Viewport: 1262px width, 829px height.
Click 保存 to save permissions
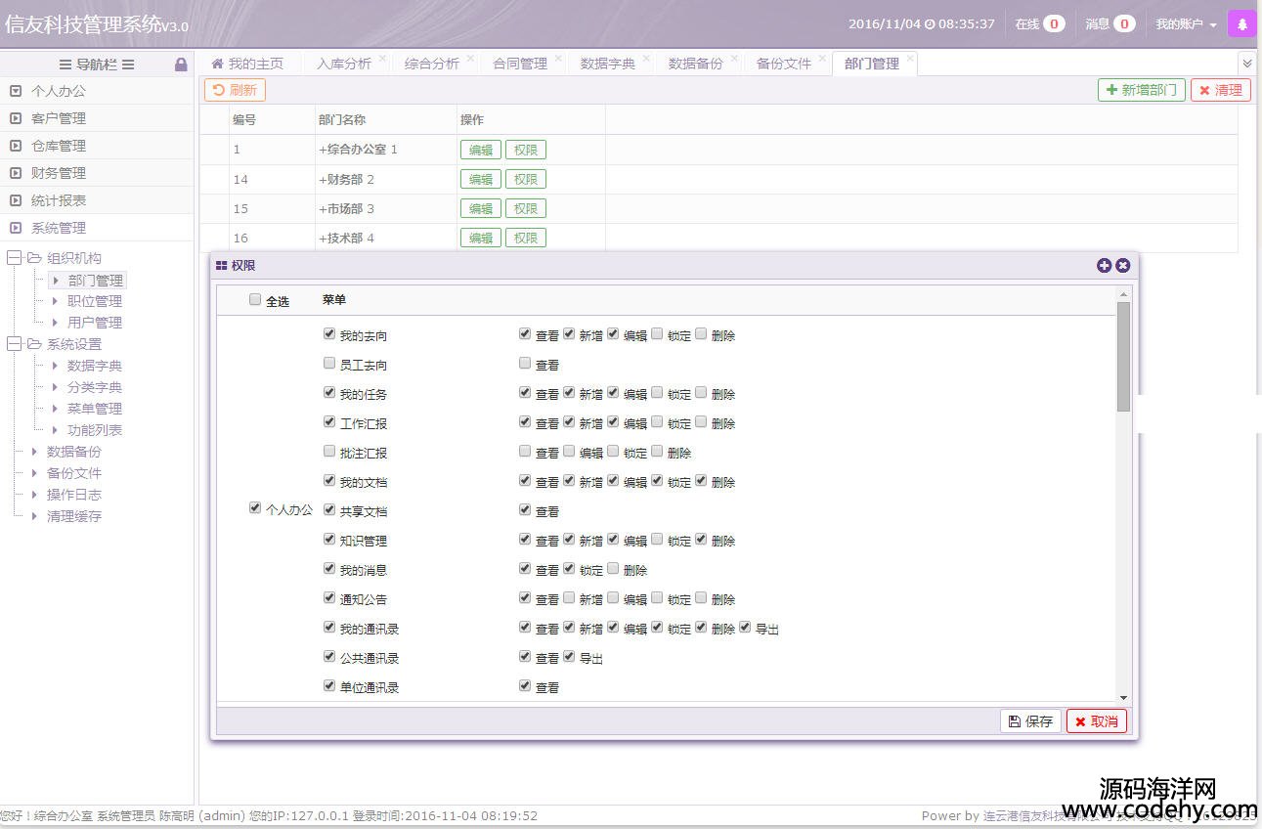point(1030,721)
